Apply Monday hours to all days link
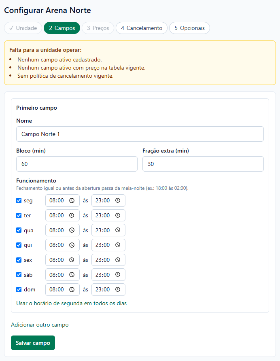This screenshot has height=361, width=280. click(x=71, y=303)
